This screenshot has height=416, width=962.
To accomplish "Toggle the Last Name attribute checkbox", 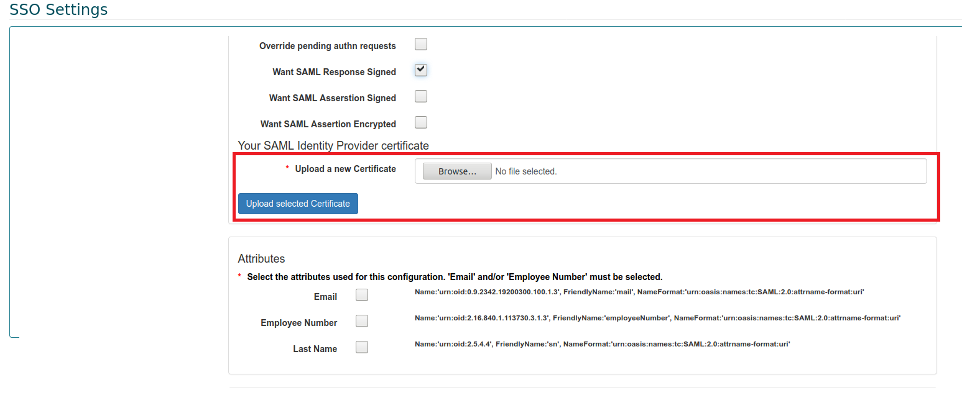I will coord(362,347).
